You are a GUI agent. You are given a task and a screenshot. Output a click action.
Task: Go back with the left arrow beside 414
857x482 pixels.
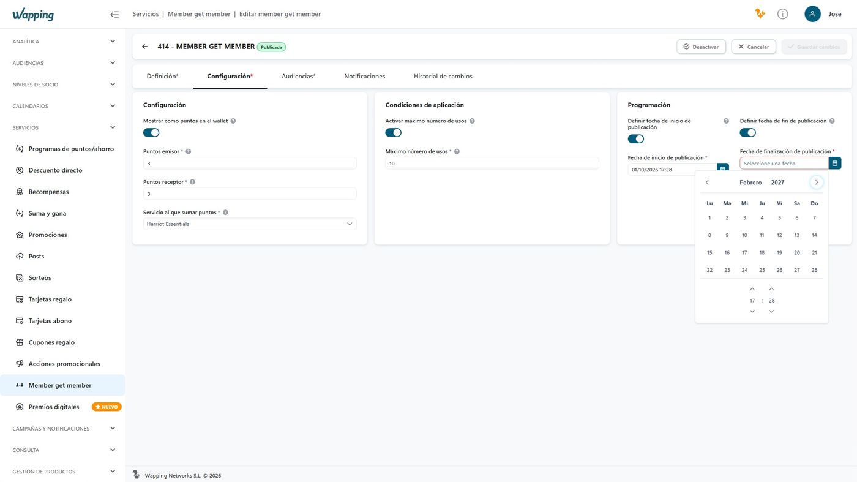click(x=145, y=47)
